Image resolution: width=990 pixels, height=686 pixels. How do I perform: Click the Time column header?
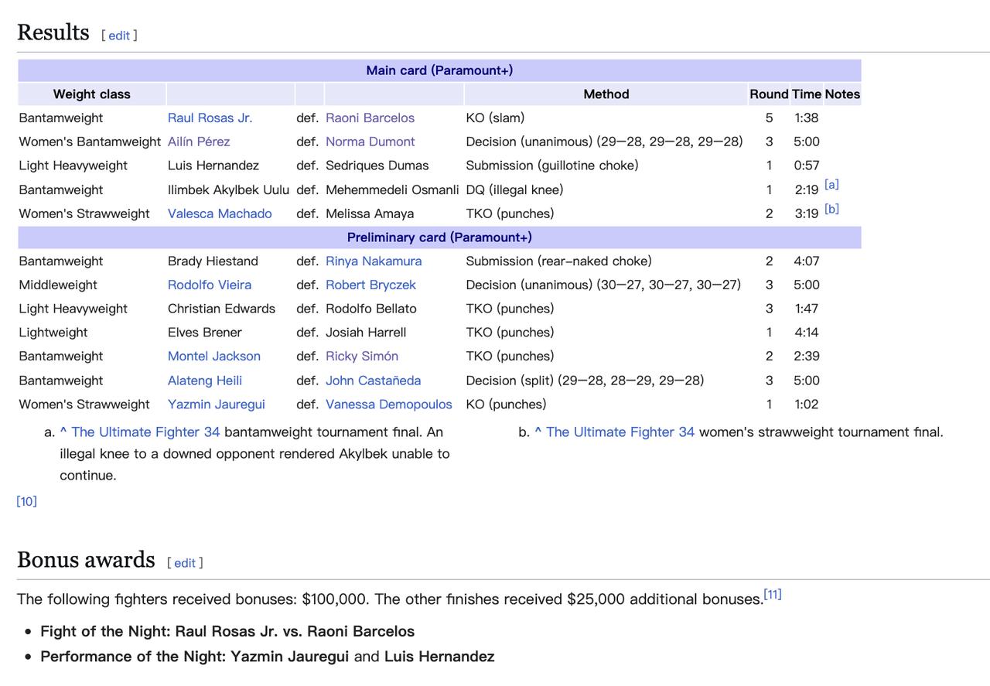coord(807,94)
